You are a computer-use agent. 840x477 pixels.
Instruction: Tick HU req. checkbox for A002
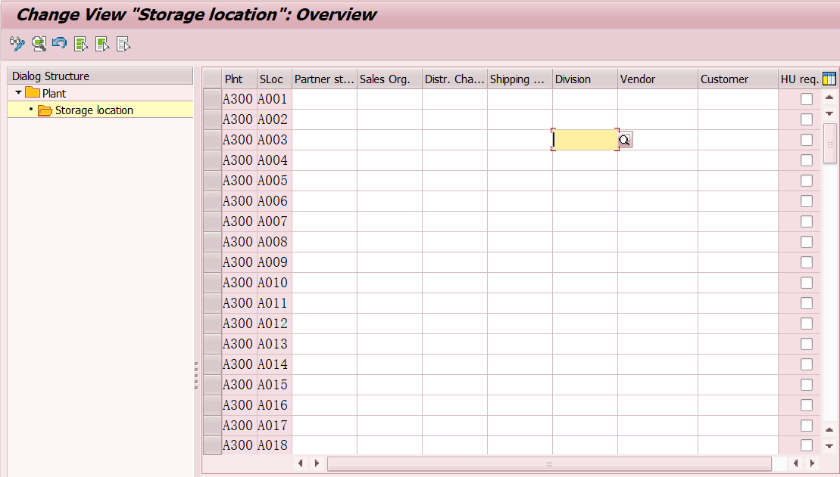coord(806,119)
